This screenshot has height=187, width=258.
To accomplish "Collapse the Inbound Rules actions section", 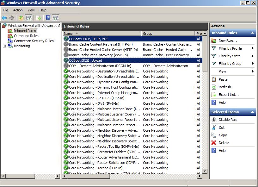I will click(252, 33).
